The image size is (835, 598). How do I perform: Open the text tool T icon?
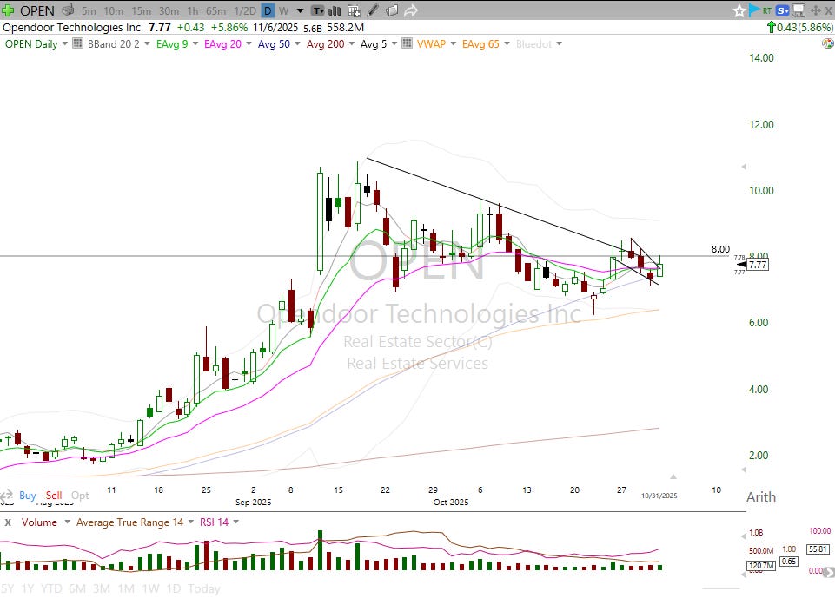coord(318,10)
